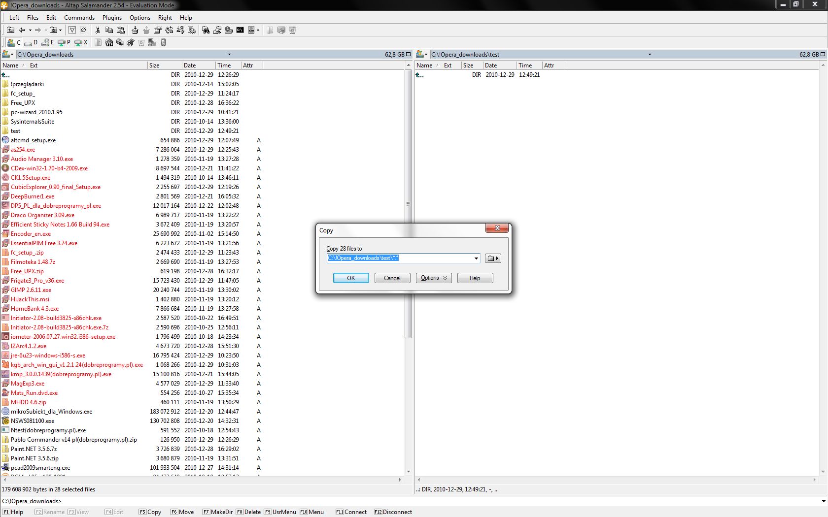Click the Unpack files icon
The height and width of the screenshot is (517, 828).
point(146,30)
